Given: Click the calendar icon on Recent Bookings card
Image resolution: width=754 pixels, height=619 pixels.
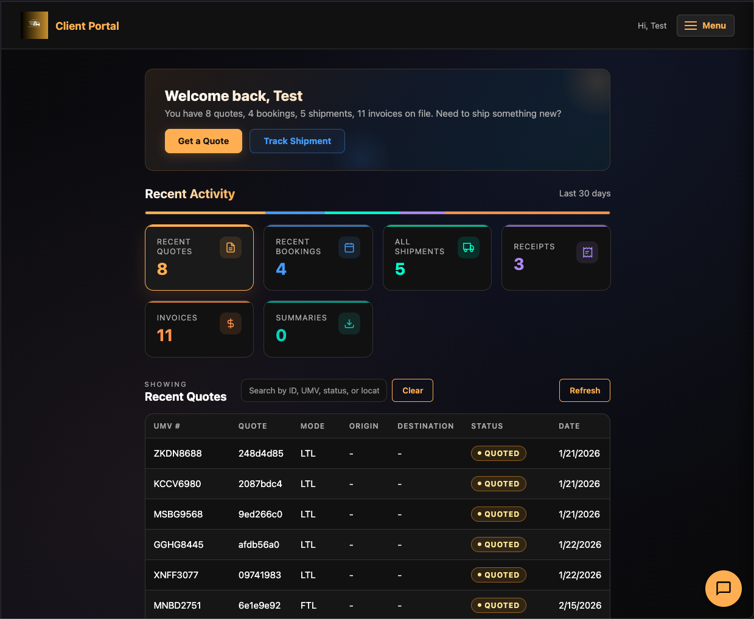Looking at the screenshot, I should coord(349,247).
